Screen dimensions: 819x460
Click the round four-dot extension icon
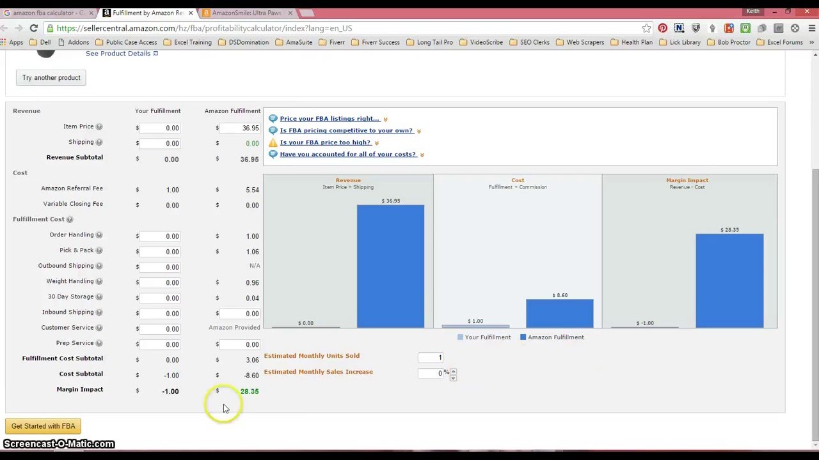(x=795, y=28)
